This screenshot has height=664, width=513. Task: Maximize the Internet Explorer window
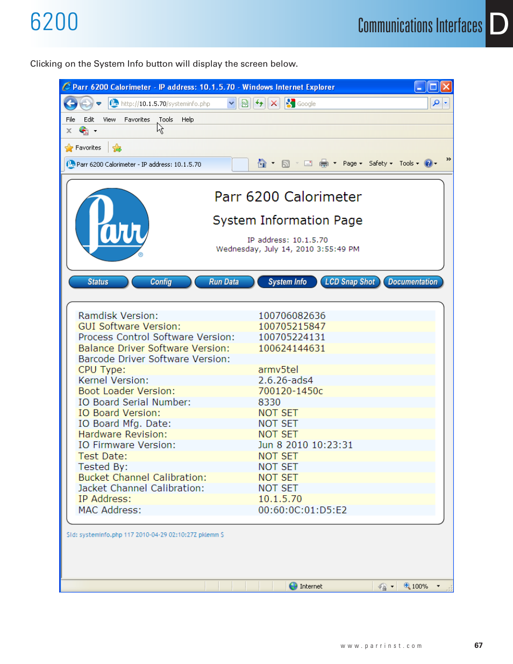(433, 87)
